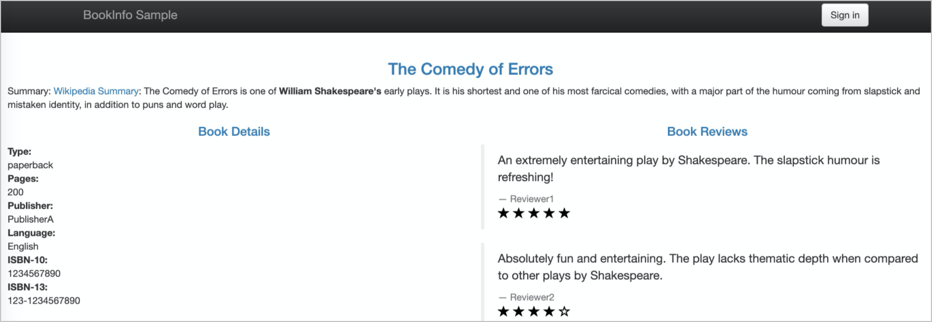Click the bold William Shakespeare's text
This screenshot has height=322, width=932.
click(x=329, y=91)
